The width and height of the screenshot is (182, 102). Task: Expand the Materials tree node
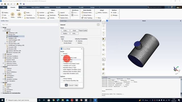3,54
